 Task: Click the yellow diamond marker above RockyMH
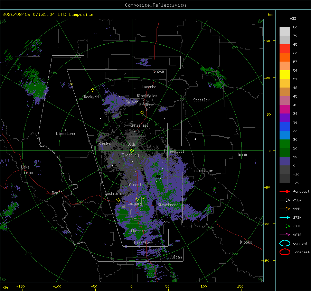click(92, 90)
